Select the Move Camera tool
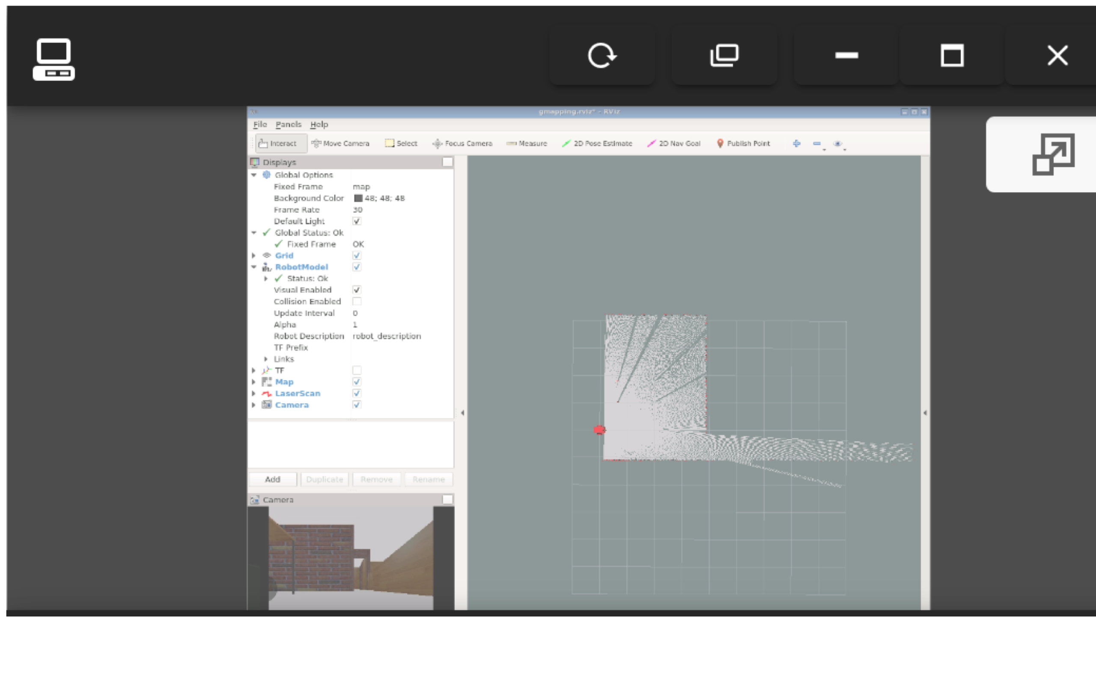 pos(341,143)
